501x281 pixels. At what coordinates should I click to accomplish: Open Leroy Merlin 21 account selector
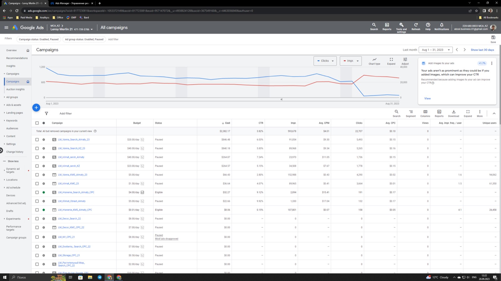[x=72, y=29]
